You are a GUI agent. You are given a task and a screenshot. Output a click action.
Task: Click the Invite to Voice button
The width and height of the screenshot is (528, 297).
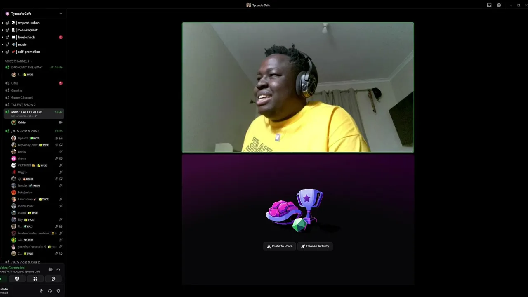tap(280, 246)
